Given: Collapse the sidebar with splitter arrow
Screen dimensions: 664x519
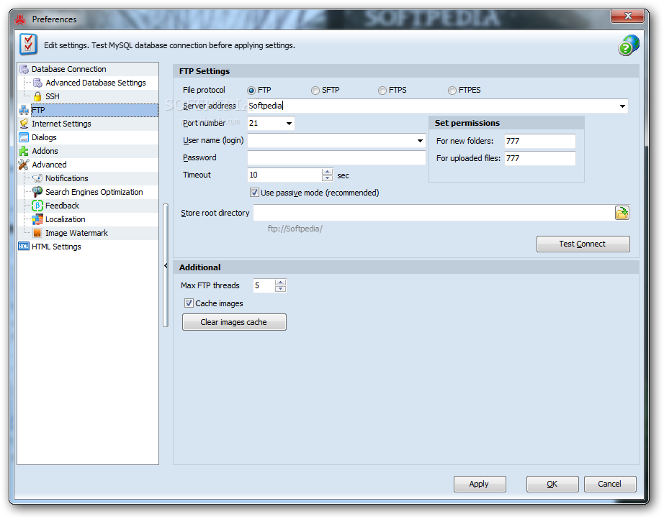Looking at the screenshot, I should 166,265.
